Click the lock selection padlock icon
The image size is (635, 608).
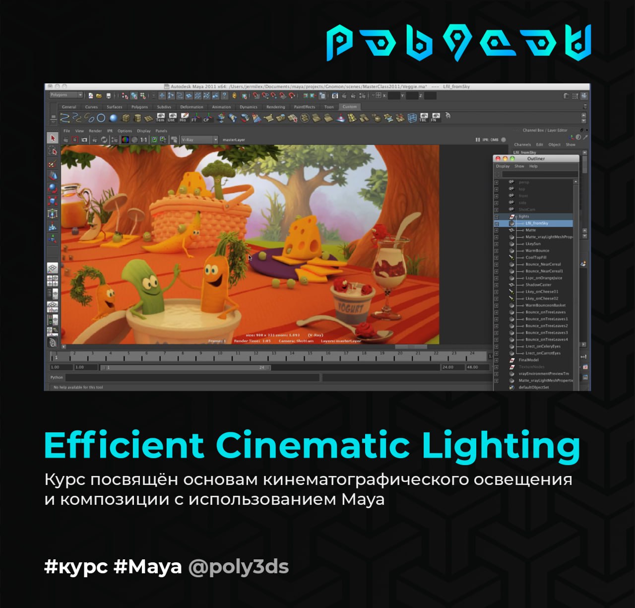[234, 95]
